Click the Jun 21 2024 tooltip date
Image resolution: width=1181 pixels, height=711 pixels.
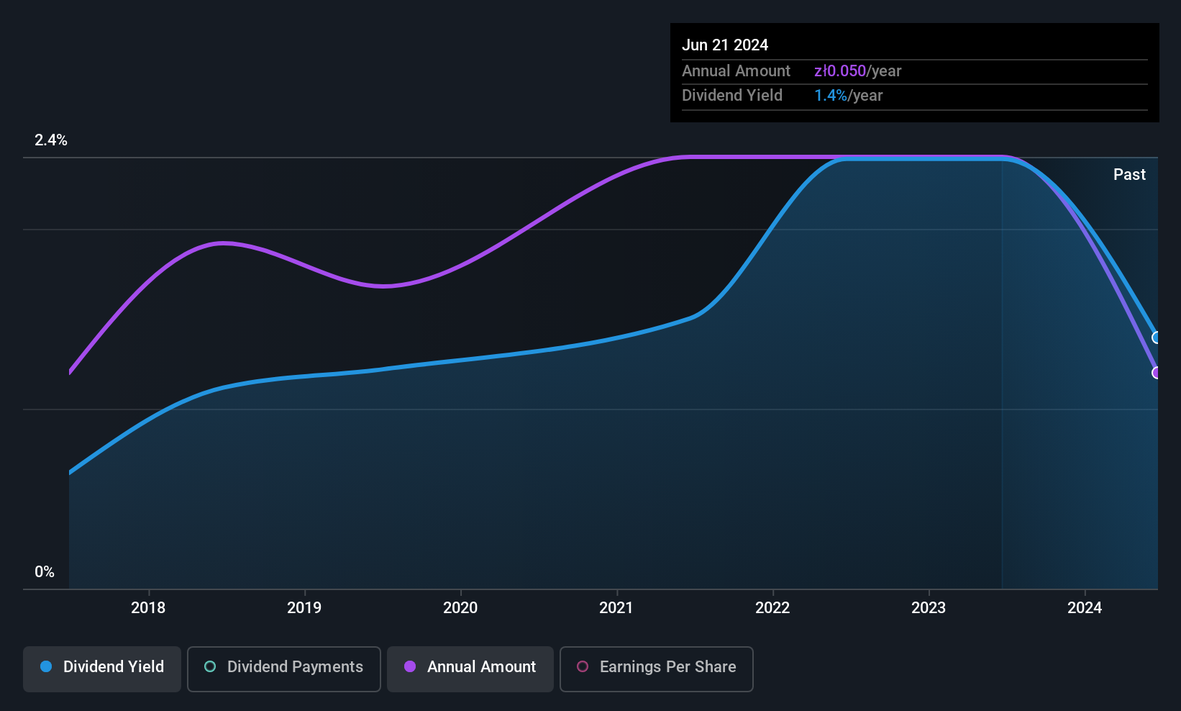[x=725, y=45]
